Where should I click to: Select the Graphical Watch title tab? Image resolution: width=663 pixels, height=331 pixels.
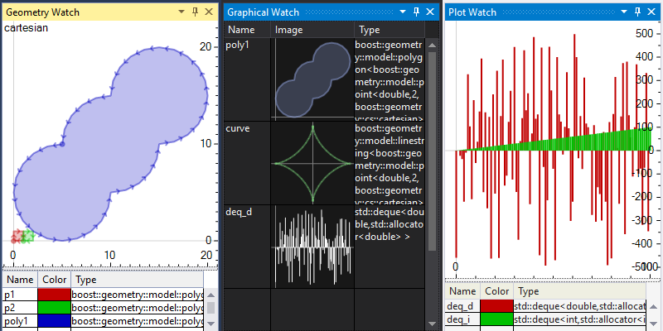tap(263, 12)
